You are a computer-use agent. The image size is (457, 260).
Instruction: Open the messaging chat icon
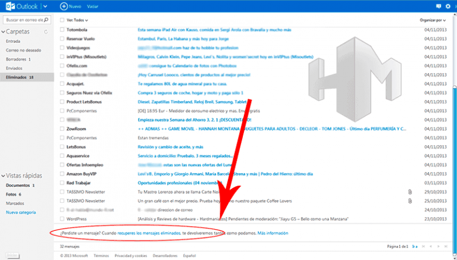point(439,6)
